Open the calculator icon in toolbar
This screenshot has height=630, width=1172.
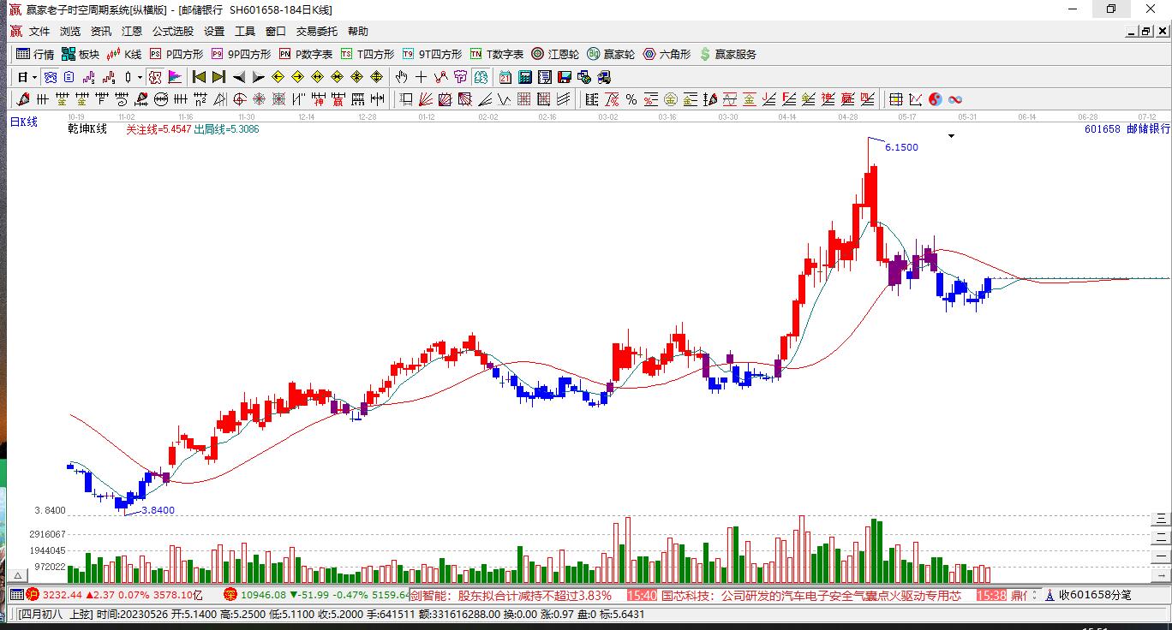pos(524,77)
